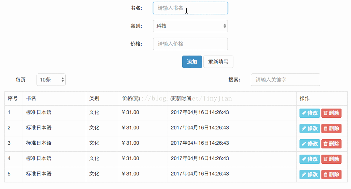Image resolution: width=351 pixels, height=189 pixels.
Task: Select 标准日本语 in row 3
Action: [x=39, y=143]
